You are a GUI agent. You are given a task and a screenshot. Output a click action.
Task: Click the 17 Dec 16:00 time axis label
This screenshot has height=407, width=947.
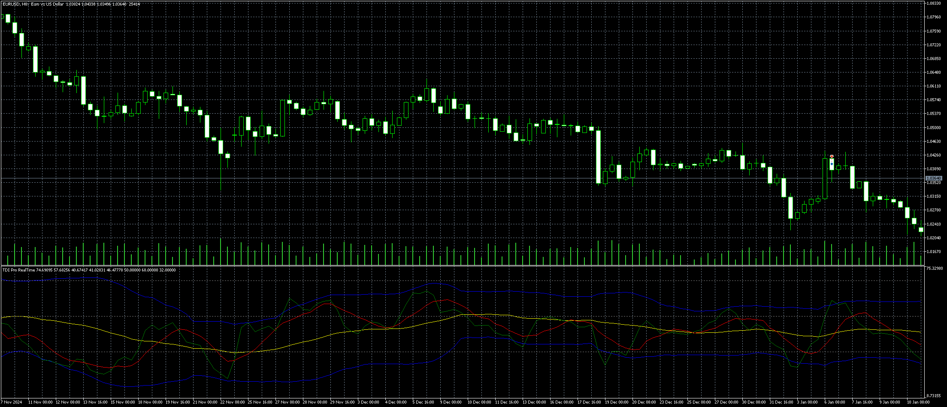pyautogui.click(x=590, y=402)
